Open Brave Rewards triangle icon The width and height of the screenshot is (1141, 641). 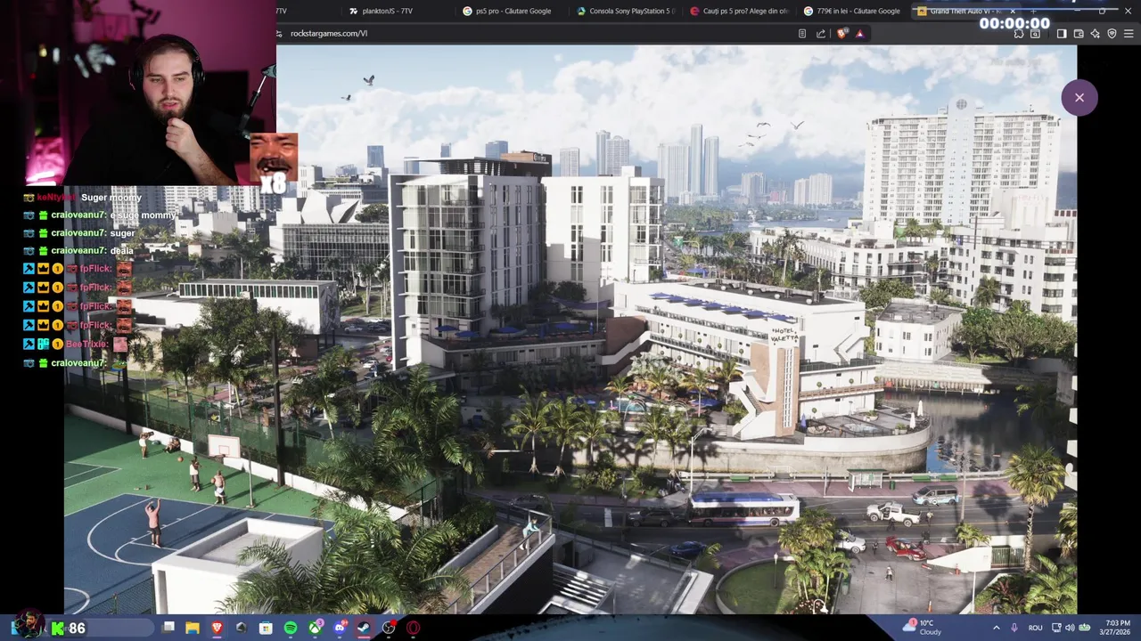859,34
